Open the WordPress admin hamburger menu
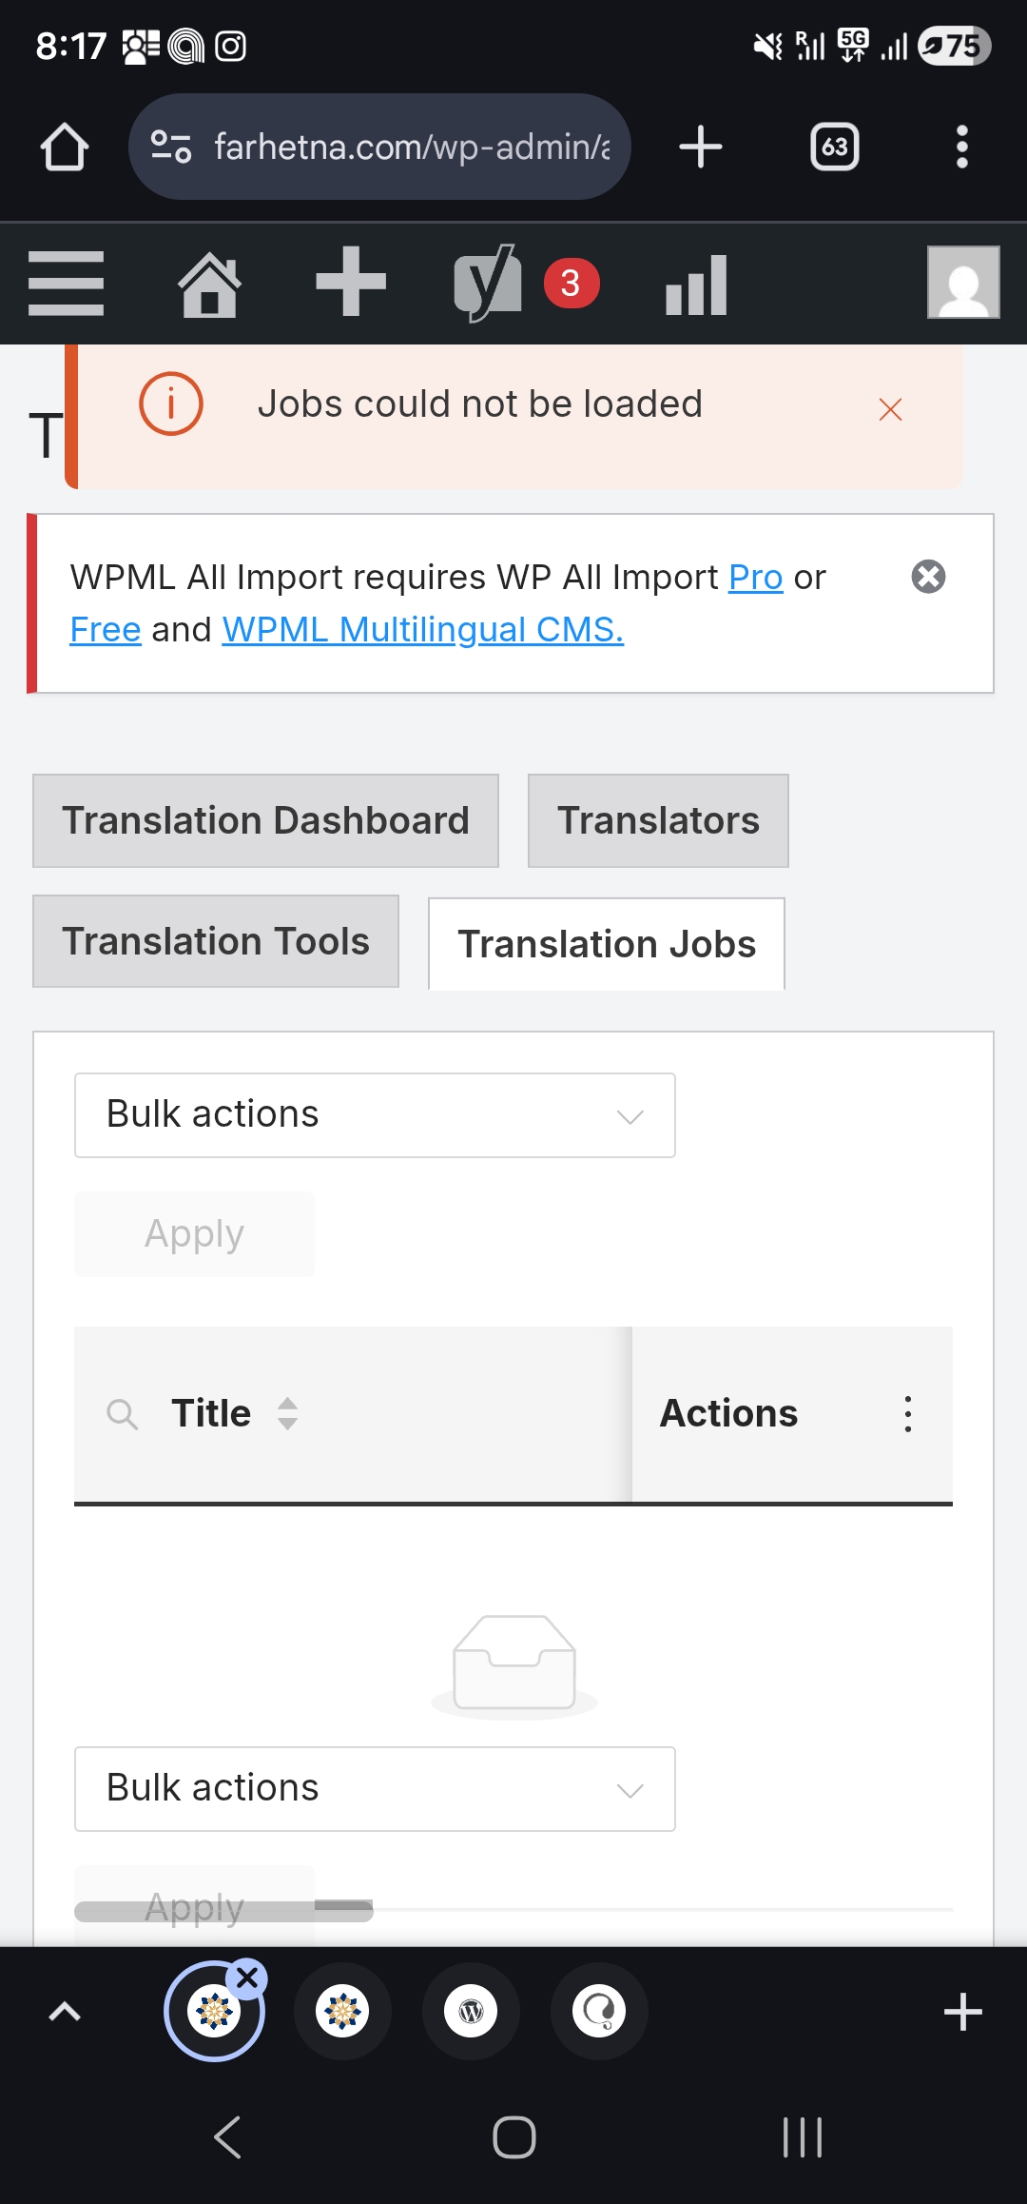1027x2204 pixels. pyautogui.click(x=66, y=283)
